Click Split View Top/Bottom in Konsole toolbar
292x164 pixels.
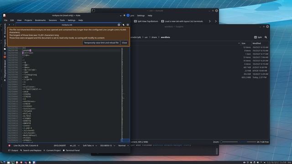pos(146,21)
